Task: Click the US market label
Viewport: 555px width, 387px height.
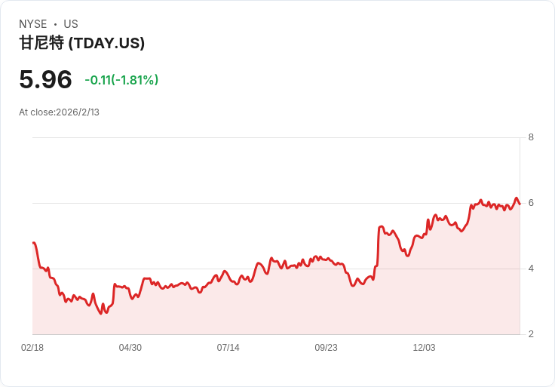Action: coord(71,24)
